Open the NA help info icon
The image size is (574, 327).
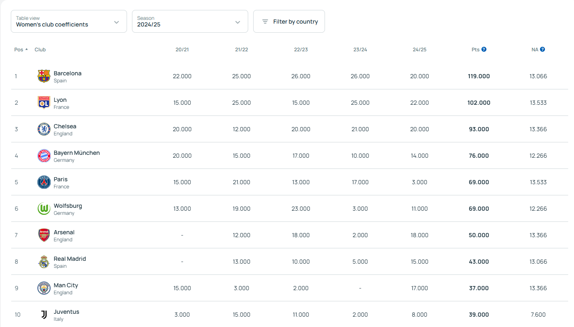click(x=542, y=50)
